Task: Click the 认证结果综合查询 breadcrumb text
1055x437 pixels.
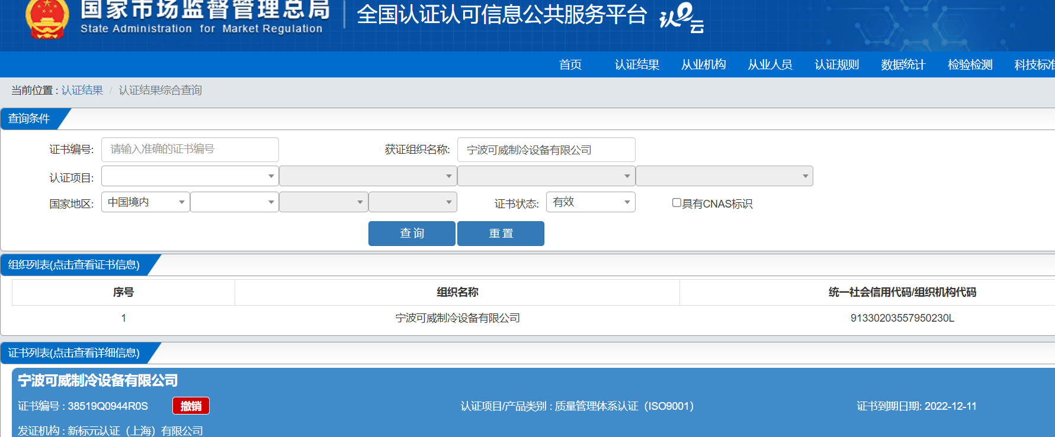Action: coord(161,90)
